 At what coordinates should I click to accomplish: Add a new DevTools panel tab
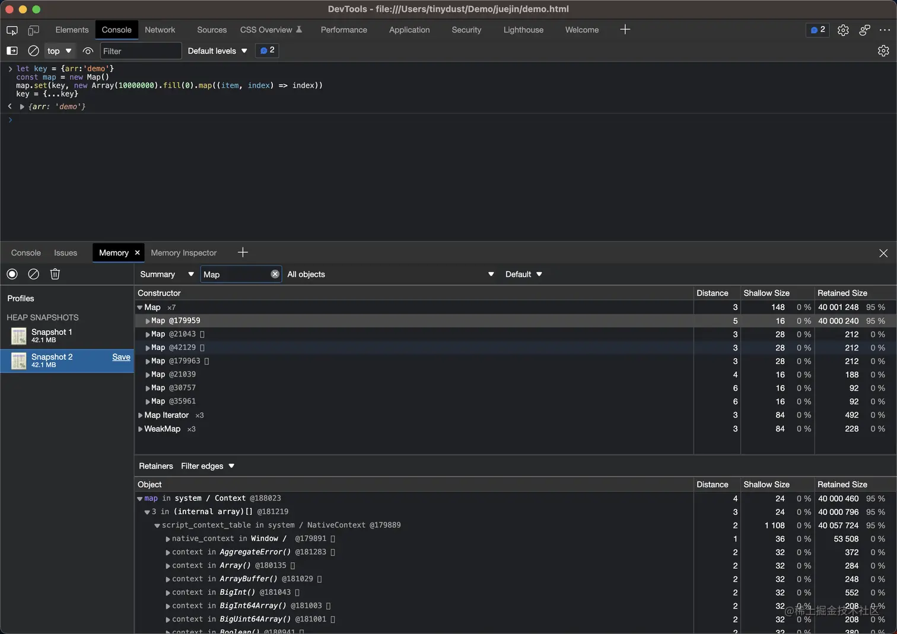tap(625, 30)
